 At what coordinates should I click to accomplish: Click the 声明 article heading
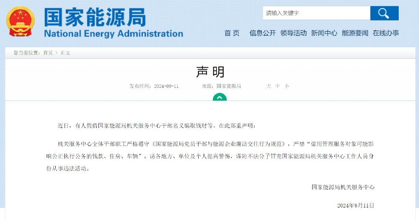tap(210, 72)
